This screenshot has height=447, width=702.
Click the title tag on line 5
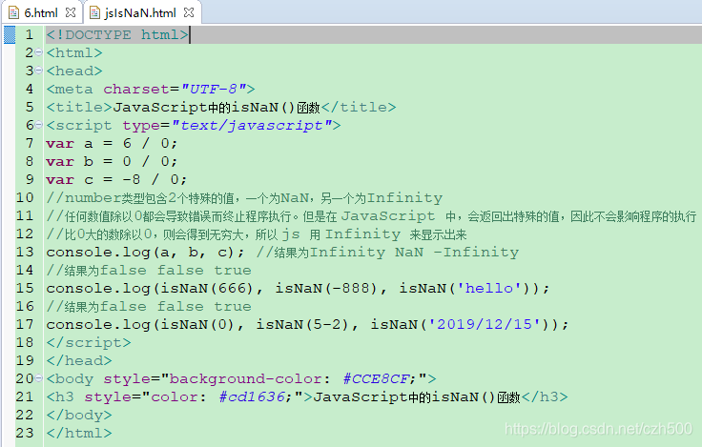79,107
